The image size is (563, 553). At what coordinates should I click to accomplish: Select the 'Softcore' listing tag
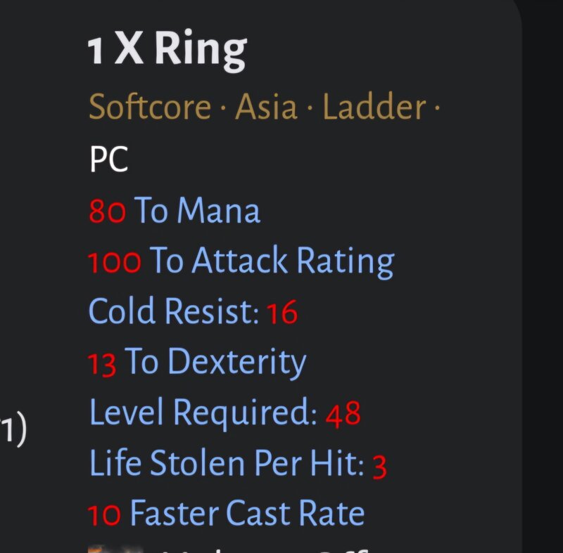[150, 106]
